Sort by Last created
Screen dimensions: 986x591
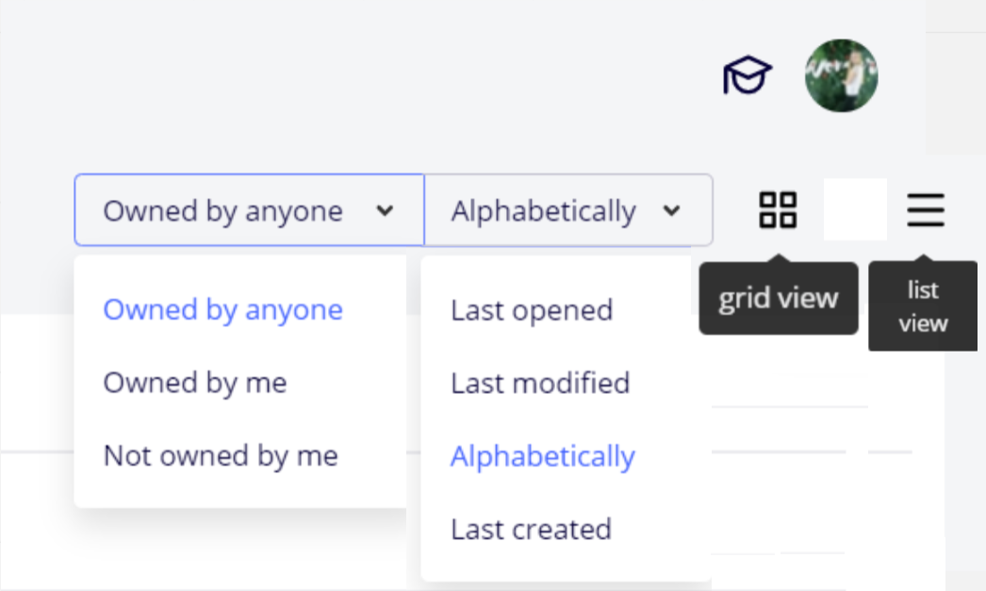point(531,529)
